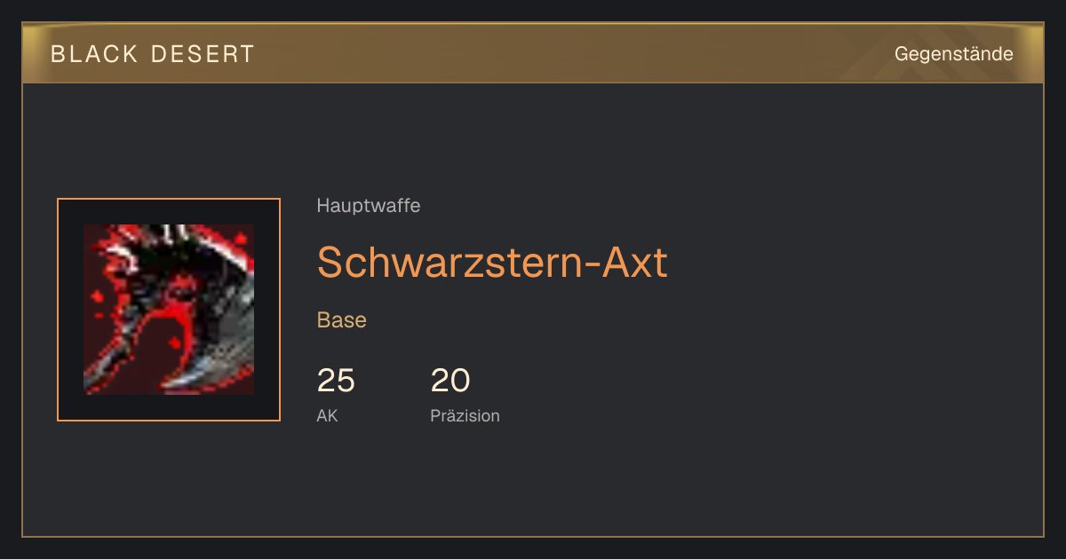Click the Schwarzstern-Axt item icon
The image size is (1066, 559).
(x=169, y=310)
